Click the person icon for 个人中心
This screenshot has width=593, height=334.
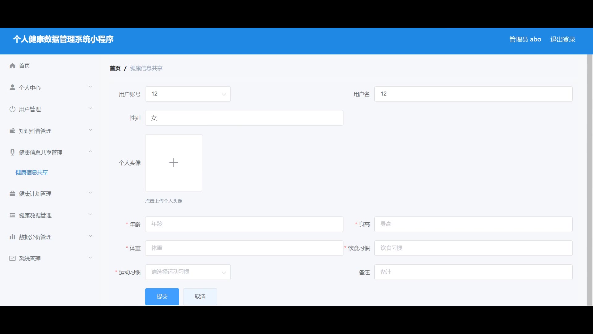pyautogui.click(x=12, y=88)
